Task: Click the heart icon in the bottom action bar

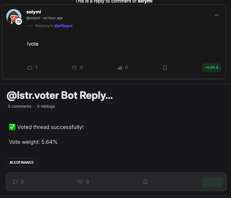Action: tap(80, 182)
